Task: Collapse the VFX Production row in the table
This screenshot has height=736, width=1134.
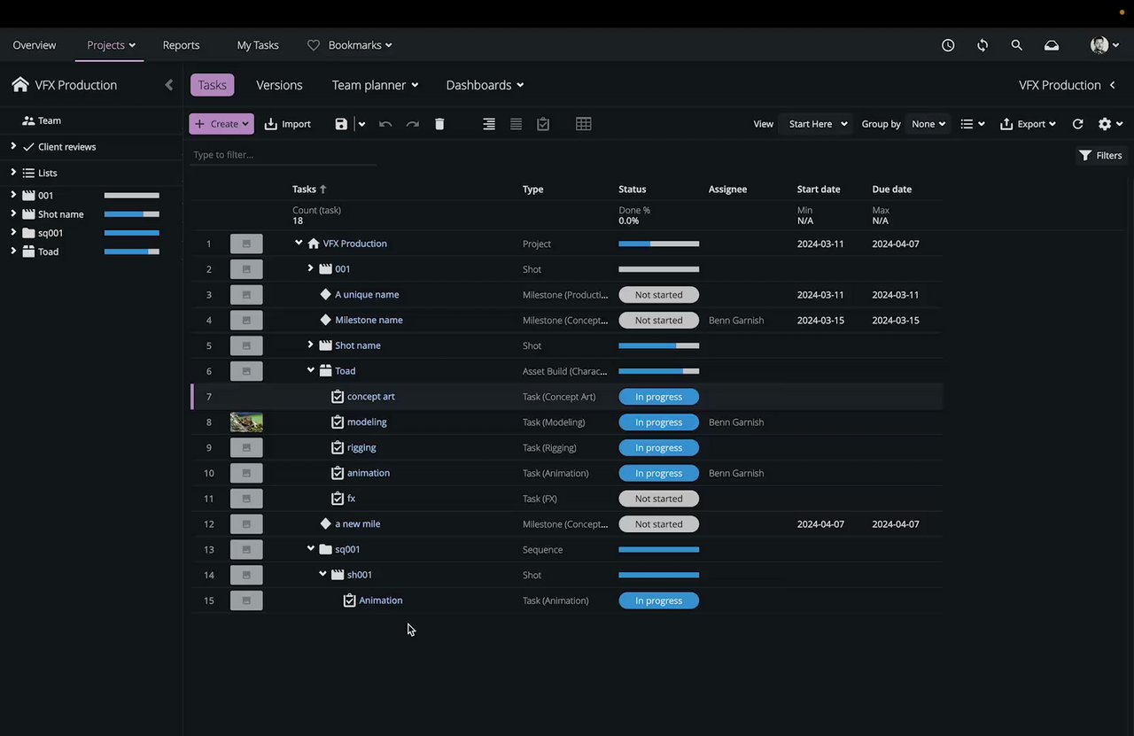Action: (x=299, y=244)
